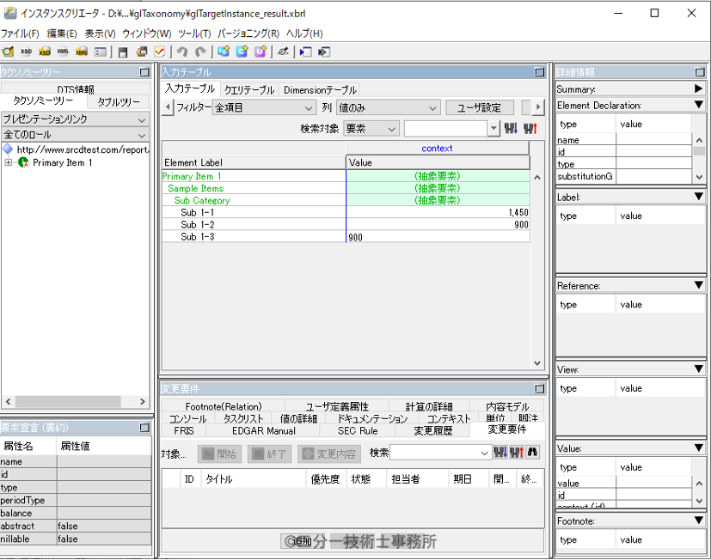
Task: Open the EDGAR Manual tab
Action: coord(263,431)
